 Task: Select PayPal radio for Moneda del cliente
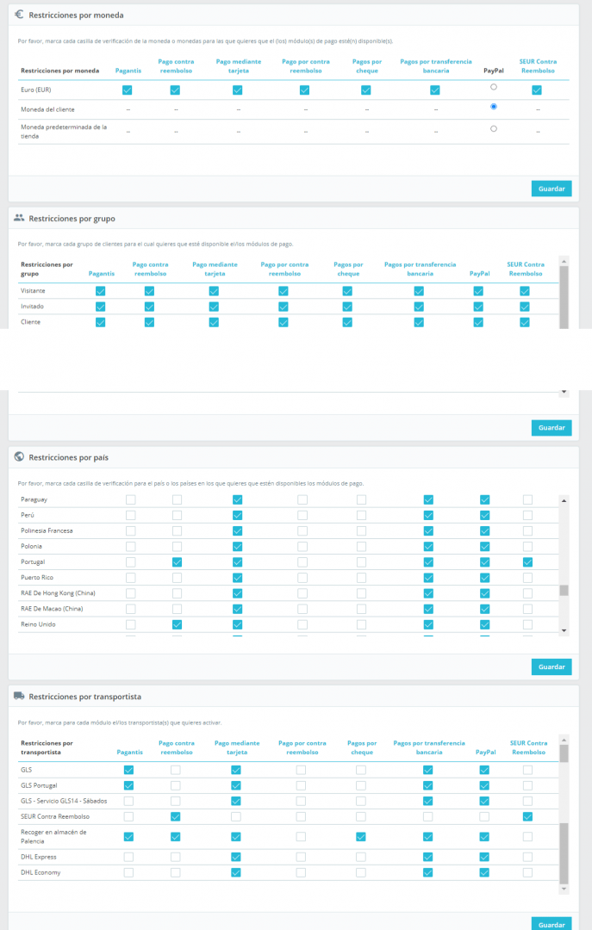[494, 107]
